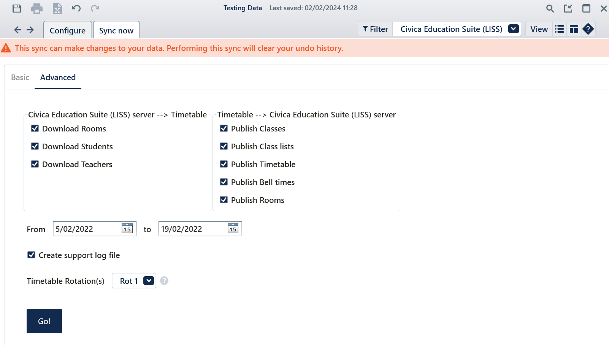The width and height of the screenshot is (609, 345).
Task: Switch to table layout view icon
Action: (574, 29)
